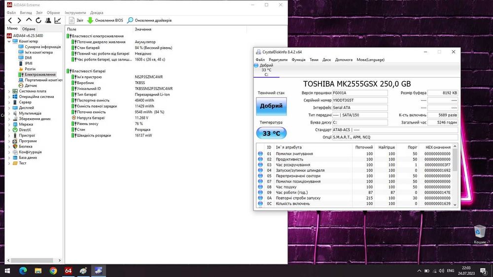Click the AIDA64 Forward navigation arrow
This screenshot has width=493, height=277.
(x=19, y=20)
